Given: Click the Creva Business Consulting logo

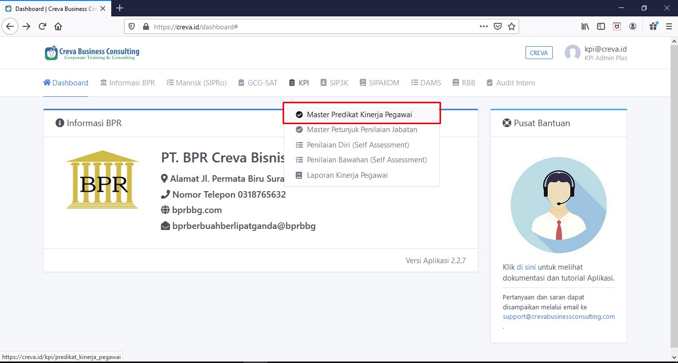Looking at the screenshot, I should (92, 53).
